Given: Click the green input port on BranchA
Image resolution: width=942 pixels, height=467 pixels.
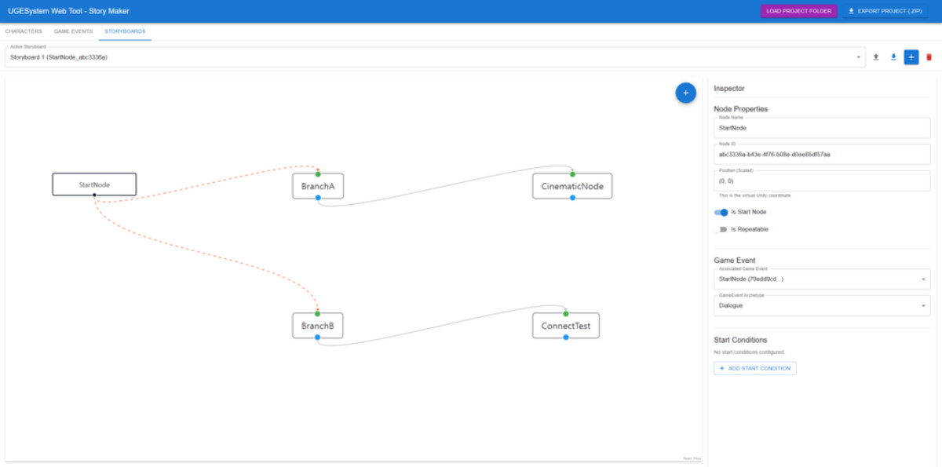Looking at the screenshot, I should point(318,172).
